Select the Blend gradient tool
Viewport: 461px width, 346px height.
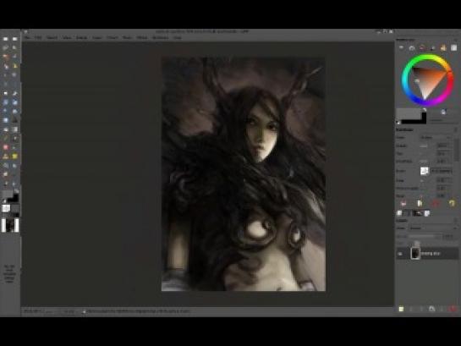tap(14, 129)
